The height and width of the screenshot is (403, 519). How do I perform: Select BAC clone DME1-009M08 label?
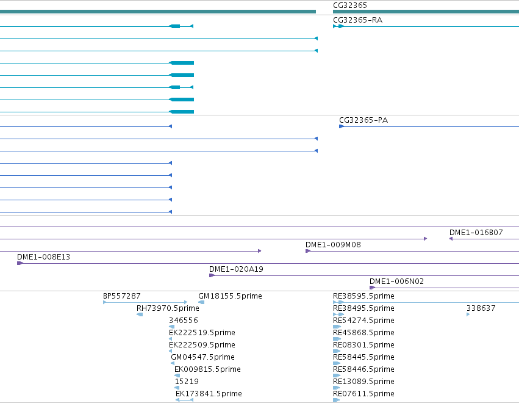(333, 245)
